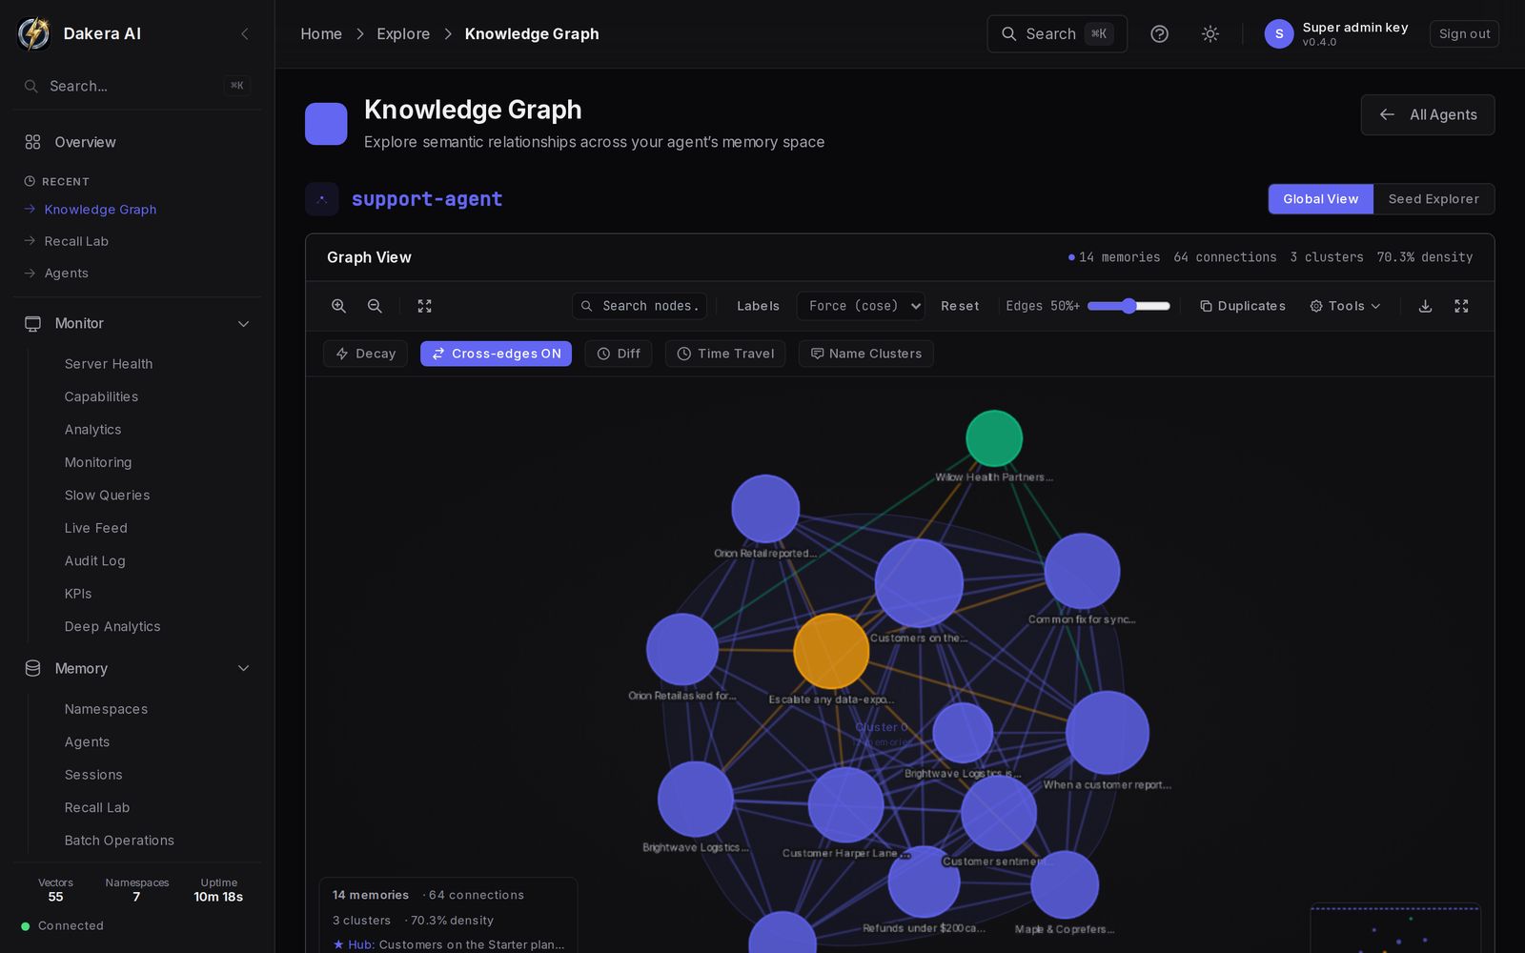Viewport: 1525px width, 953px height.
Task: Open Audit Log in sidebar
Action: (x=94, y=561)
